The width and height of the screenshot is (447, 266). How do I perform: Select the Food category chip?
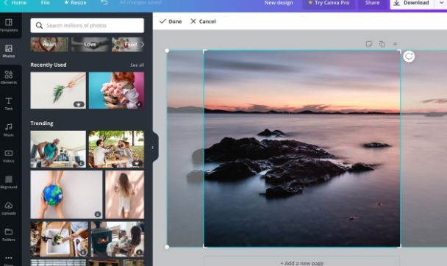point(127,44)
